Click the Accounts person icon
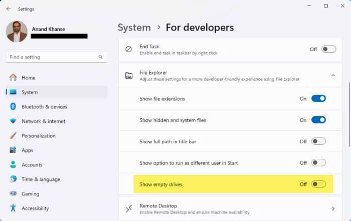The image size is (351, 221). pos(13,165)
